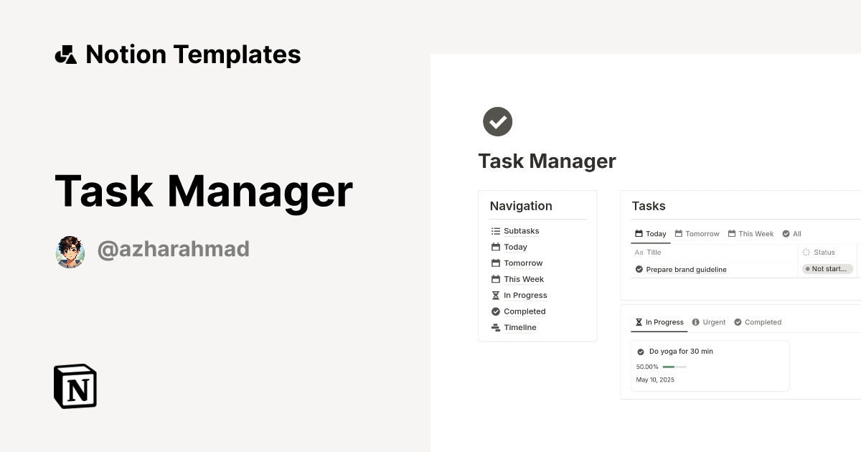Click the calendar icon beside Today link
Screen dimensions: 861x452
pyautogui.click(x=496, y=247)
